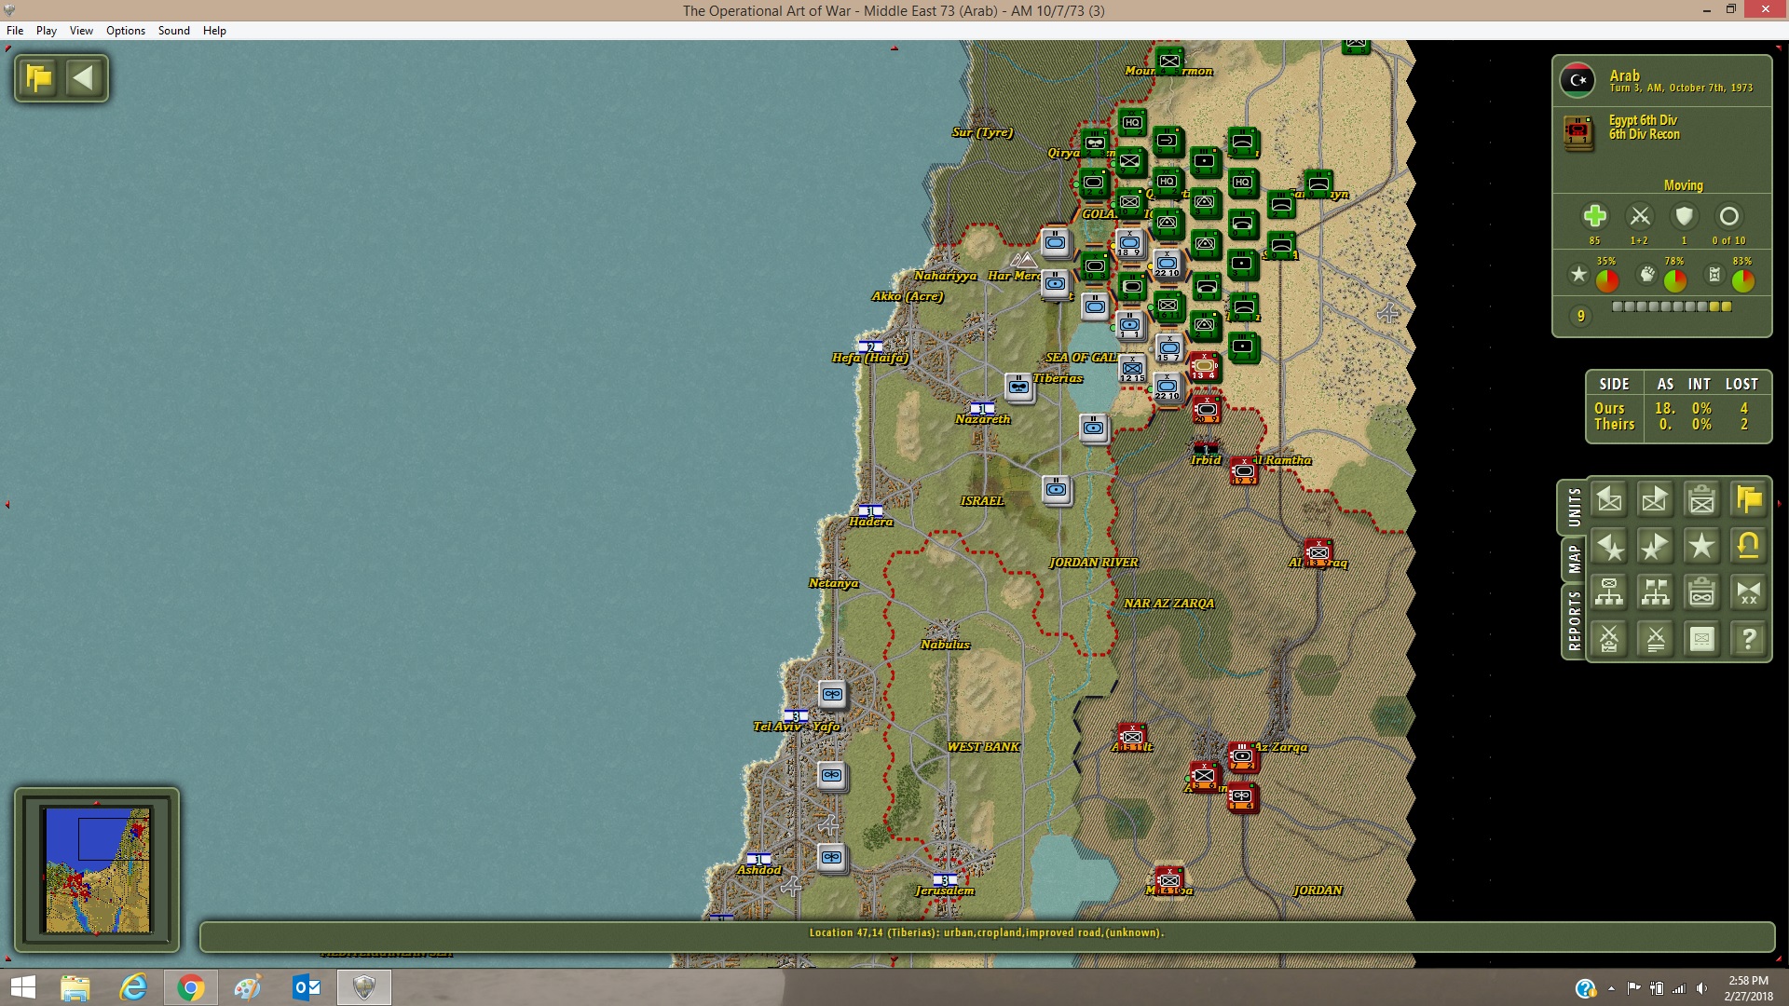Click the Jerusalem city label

click(945, 890)
